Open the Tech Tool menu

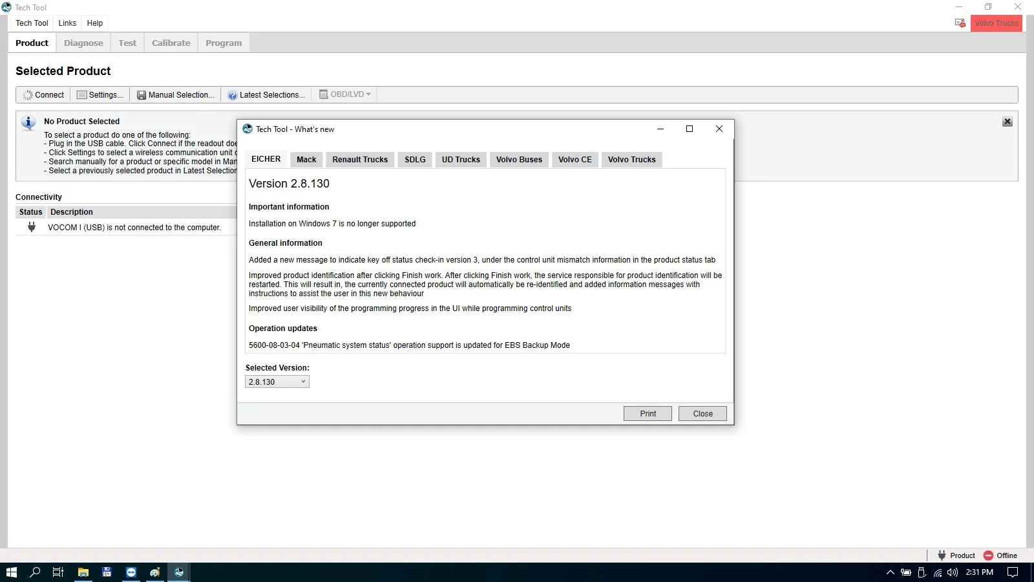(32, 23)
